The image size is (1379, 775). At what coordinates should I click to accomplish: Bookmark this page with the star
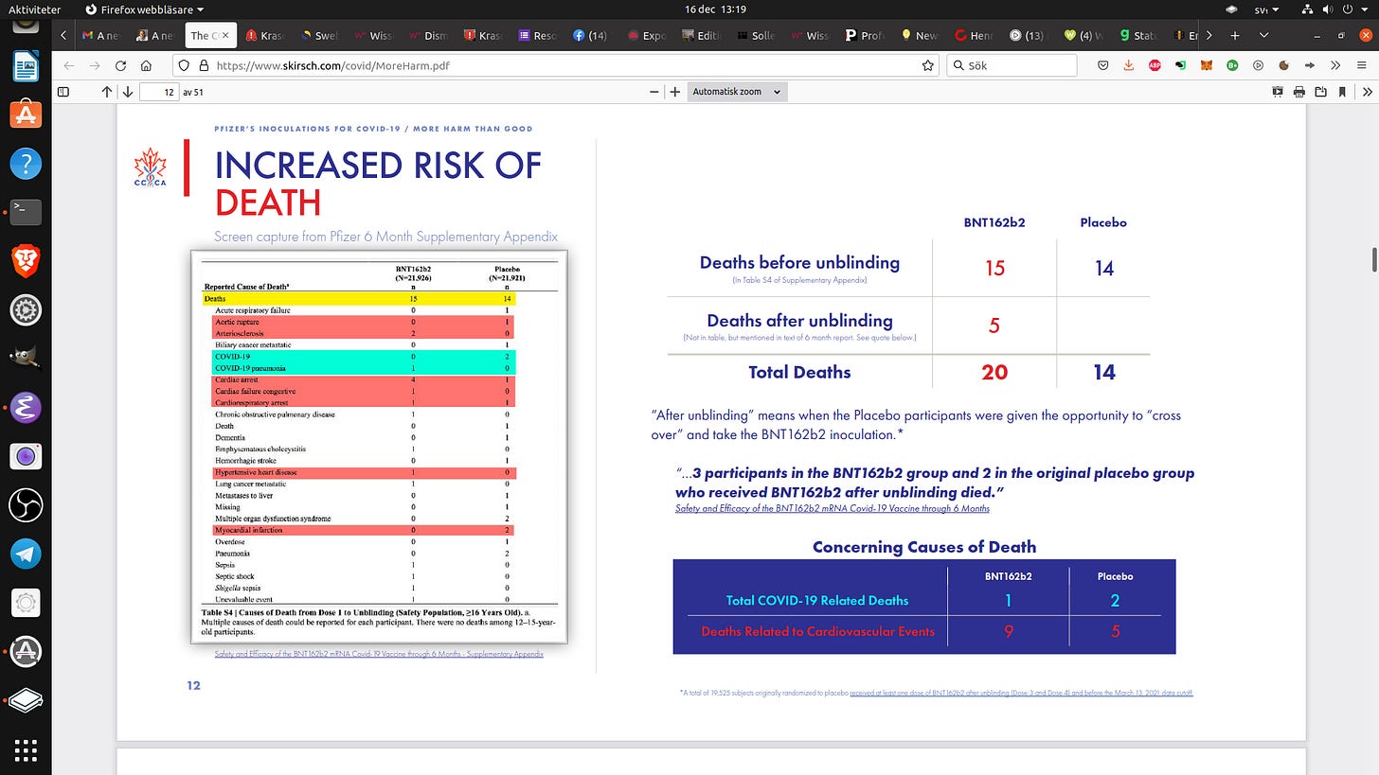928,65
